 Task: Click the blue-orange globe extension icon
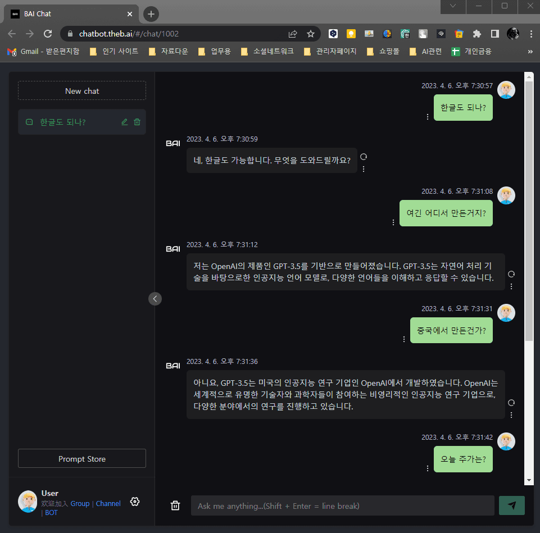click(387, 34)
